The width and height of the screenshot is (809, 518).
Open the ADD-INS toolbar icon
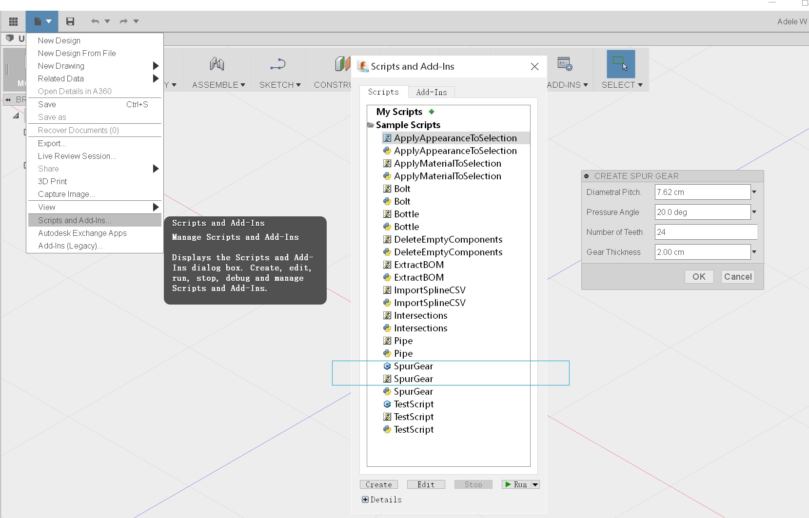pos(564,64)
